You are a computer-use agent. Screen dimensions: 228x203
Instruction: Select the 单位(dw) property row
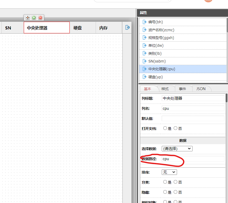pos(183,45)
